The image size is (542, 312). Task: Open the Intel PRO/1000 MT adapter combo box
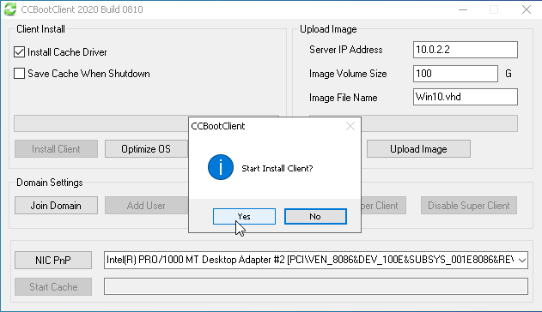pyautogui.click(x=316, y=260)
